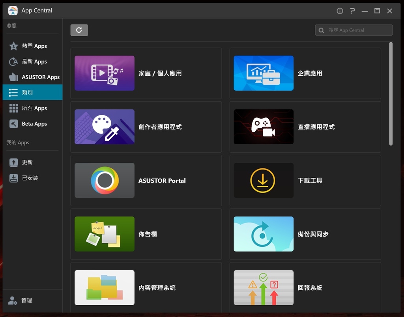This screenshot has height=317, width=404.
Task: Click the 直播應用程式 label
Action: pyautogui.click(x=316, y=127)
